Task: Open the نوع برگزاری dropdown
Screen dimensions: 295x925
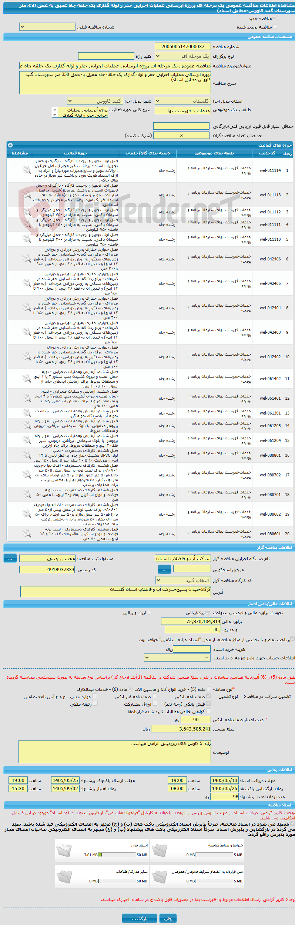Action: point(182,56)
